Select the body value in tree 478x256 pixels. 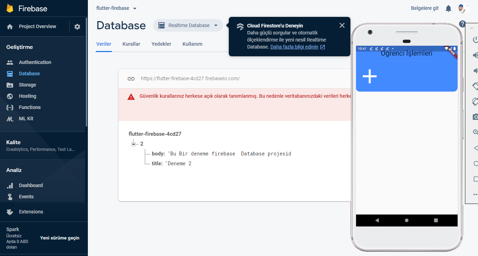[229, 154]
